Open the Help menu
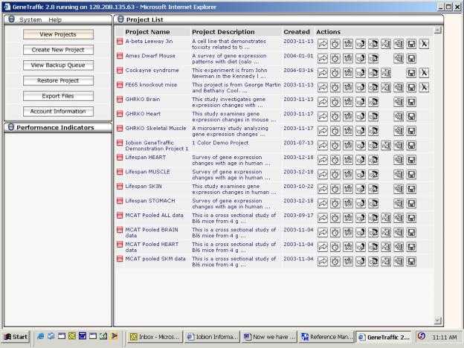 55,20
